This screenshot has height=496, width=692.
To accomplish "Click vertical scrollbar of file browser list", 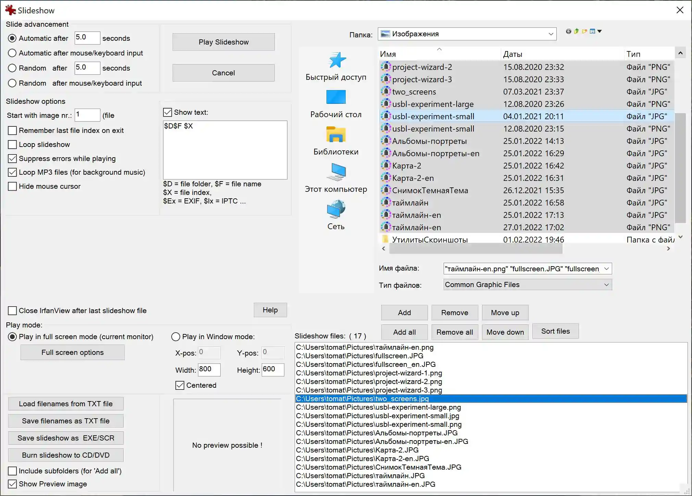I will pos(681,168).
